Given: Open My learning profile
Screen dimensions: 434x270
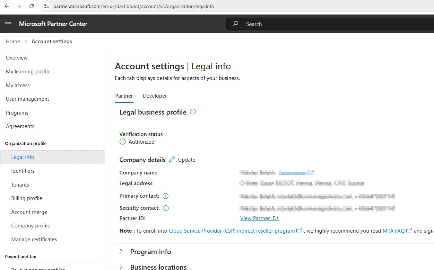Looking at the screenshot, I should click(28, 72).
